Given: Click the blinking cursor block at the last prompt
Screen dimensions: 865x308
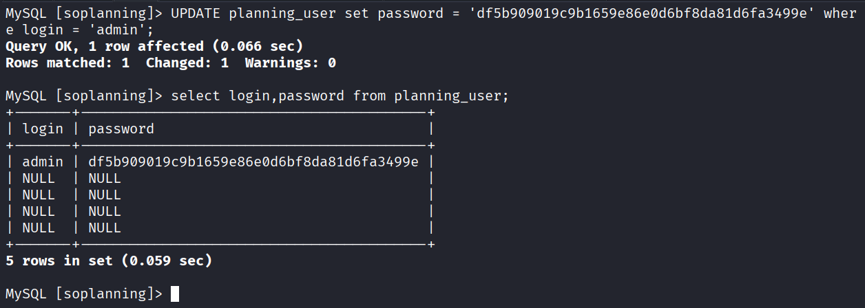Looking at the screenshot, I should 175,294.
